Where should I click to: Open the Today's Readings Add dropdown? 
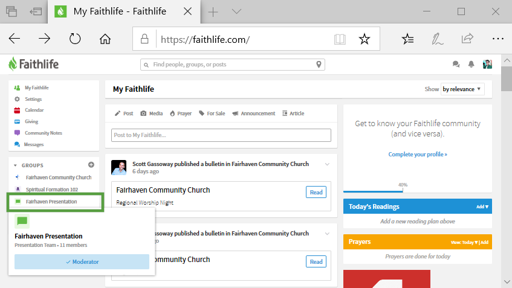482,206
